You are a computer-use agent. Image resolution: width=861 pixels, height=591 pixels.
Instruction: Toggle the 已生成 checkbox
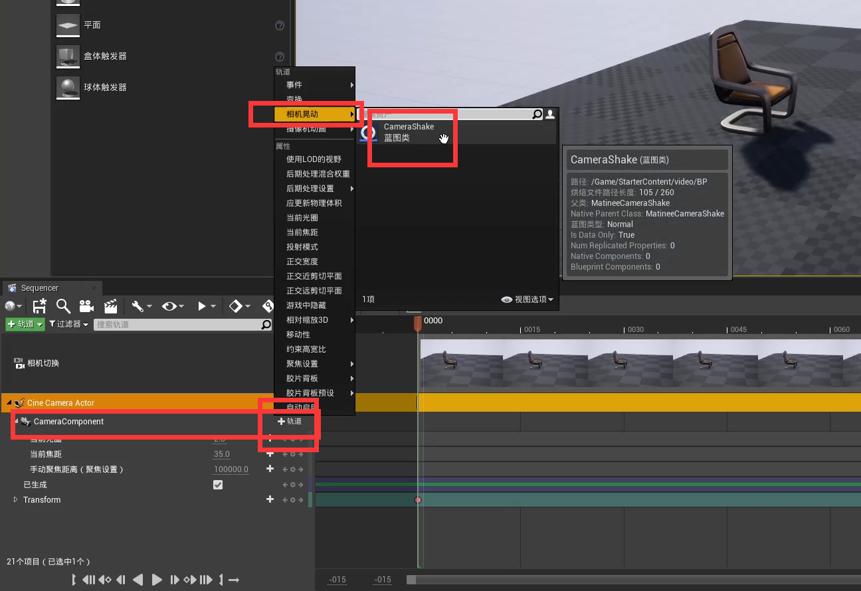tap(218, 485)
